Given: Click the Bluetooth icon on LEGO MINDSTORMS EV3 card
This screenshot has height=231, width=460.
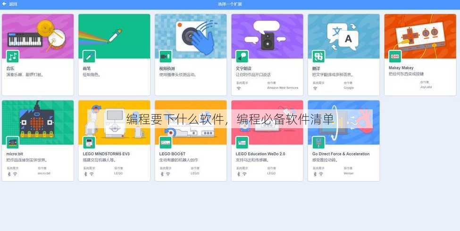Looking at the screenshot, I should (x=86, y=174).
